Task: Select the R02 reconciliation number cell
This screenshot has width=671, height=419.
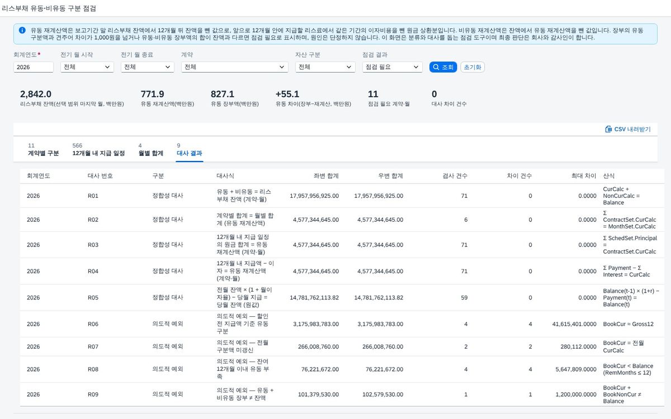Action: coord(93,220)
